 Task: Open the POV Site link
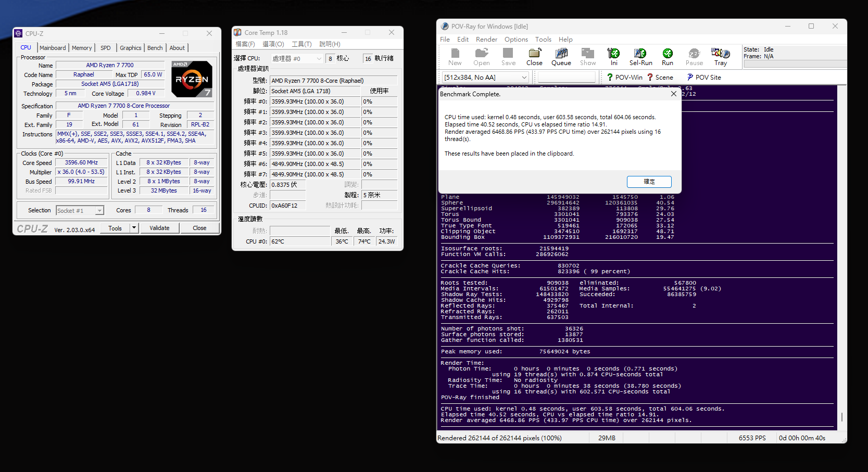pyautogui.click(x=704, y=77)
